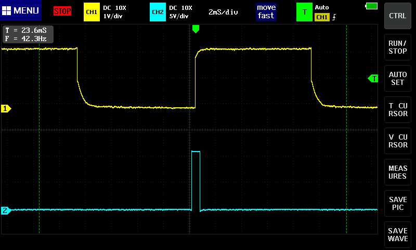
Task: Open CH1 DC 10X 1V/div settings
Action: click(x=114, y=11)
